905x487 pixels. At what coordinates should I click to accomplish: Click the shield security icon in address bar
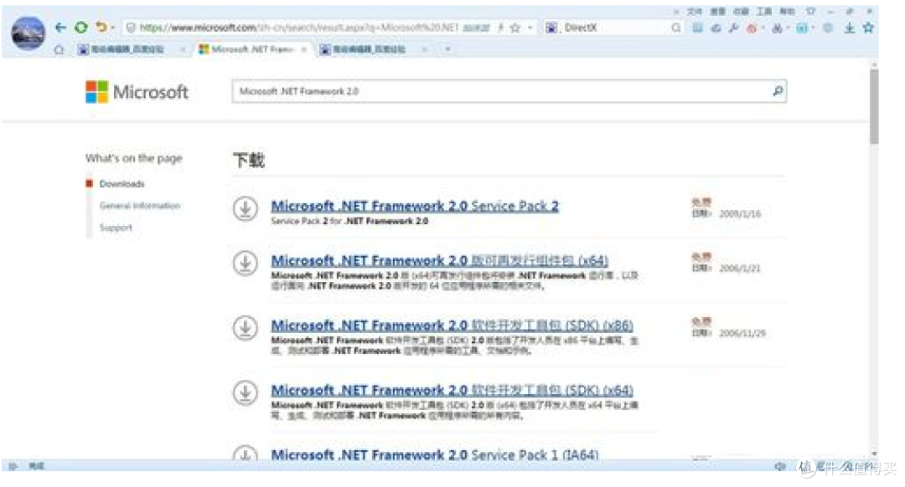[131, 28]
